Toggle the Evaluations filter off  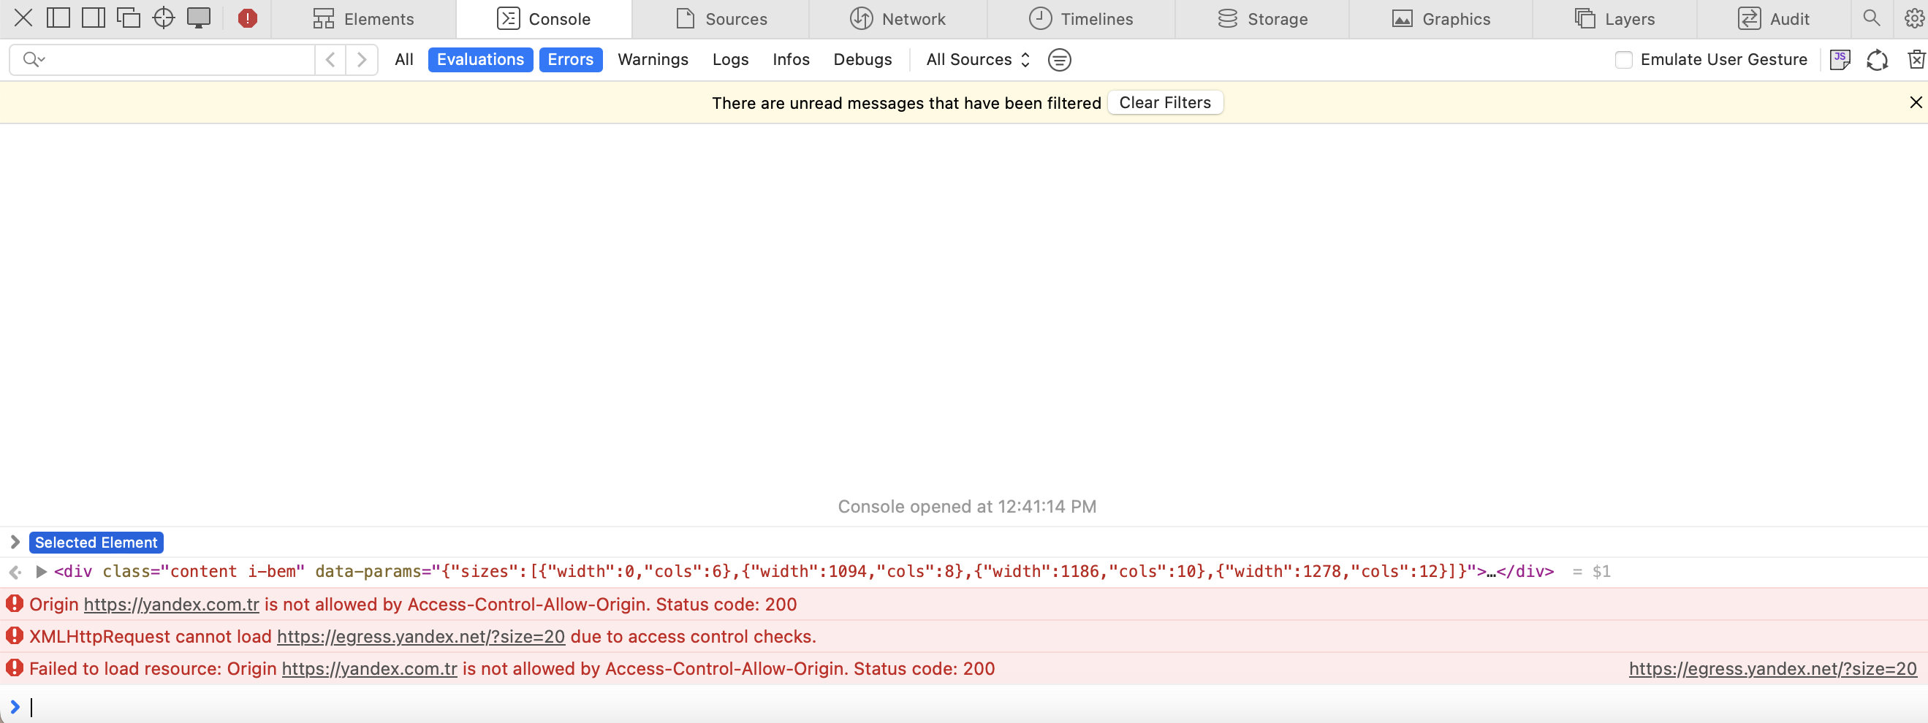click(479, 60)
